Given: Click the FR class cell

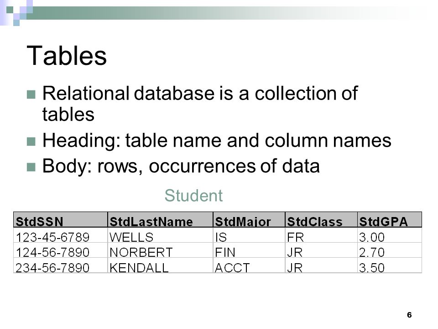Looking at the screenshot, I should (321, 235).
